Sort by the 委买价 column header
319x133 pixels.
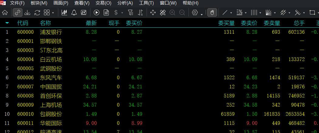click(134, 23)
